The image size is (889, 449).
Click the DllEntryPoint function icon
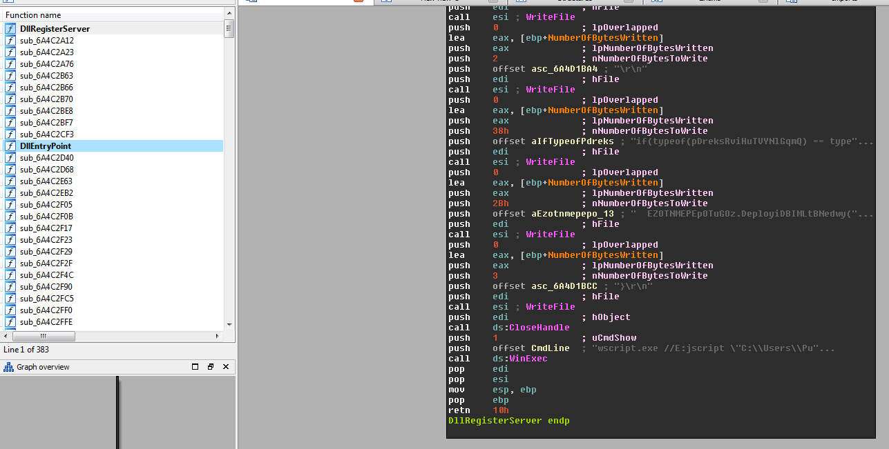[x=10, y=146]
